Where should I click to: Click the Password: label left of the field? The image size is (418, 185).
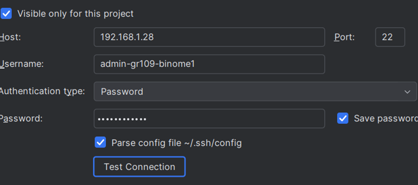21,119
